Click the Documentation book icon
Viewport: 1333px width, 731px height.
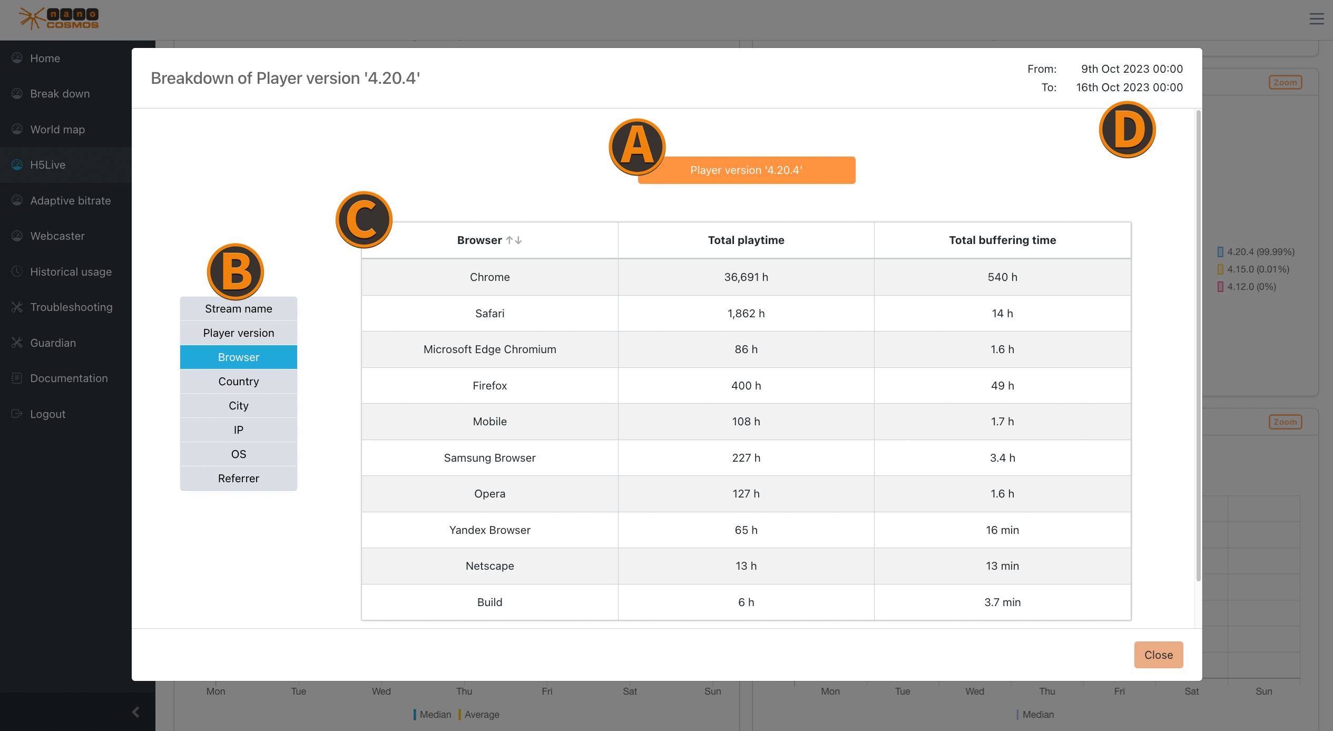tap(17, 378)
